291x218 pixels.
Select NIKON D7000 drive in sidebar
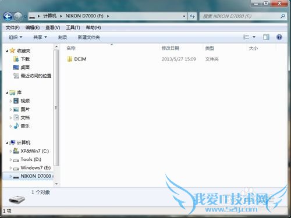(x=29, y=176)
